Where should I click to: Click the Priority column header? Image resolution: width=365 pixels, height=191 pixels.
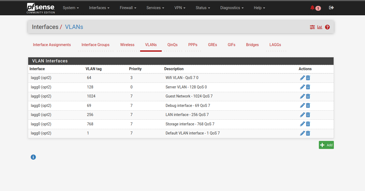click(x=135, y=69)
